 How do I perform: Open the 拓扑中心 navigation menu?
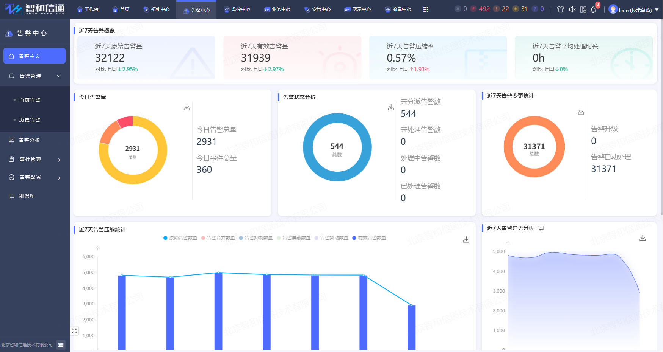157,9
